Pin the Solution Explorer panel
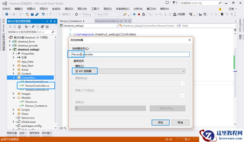This screenshot has width=244, height=142. (51, 21)
